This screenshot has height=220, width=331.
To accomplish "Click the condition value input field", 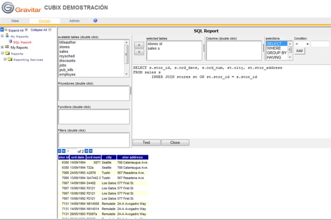I will coord(320,44).
